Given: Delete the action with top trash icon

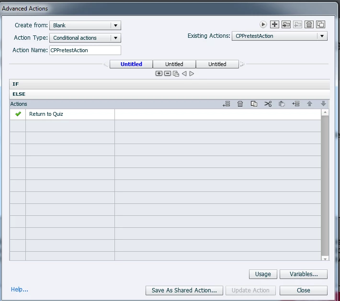Looking at the screenshot, I should (309, 24).
